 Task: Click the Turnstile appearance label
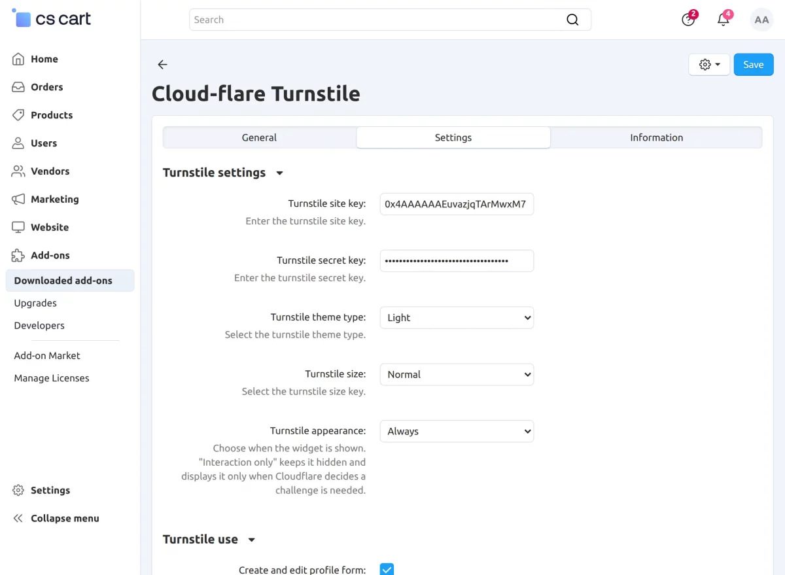tap(318, 431)
